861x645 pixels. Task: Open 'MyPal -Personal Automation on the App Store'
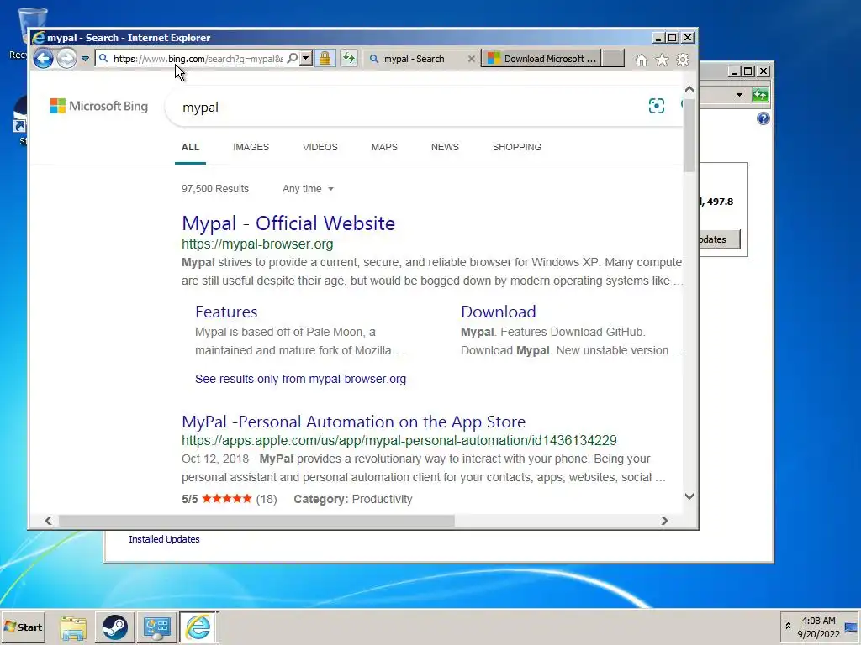354,422
